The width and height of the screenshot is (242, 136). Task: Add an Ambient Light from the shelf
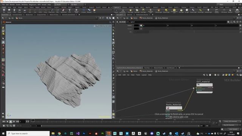coord(208,11)
